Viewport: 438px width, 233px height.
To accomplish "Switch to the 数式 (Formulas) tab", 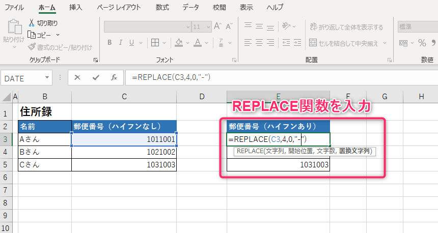I will 162,7.
